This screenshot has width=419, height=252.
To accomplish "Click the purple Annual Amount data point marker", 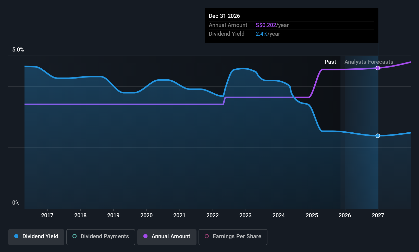I will point(378,68).
